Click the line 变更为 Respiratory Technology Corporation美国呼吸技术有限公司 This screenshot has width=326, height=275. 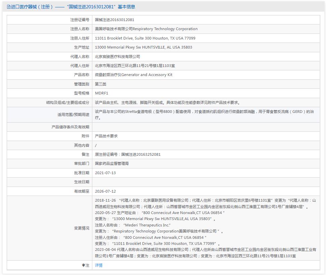159,231
